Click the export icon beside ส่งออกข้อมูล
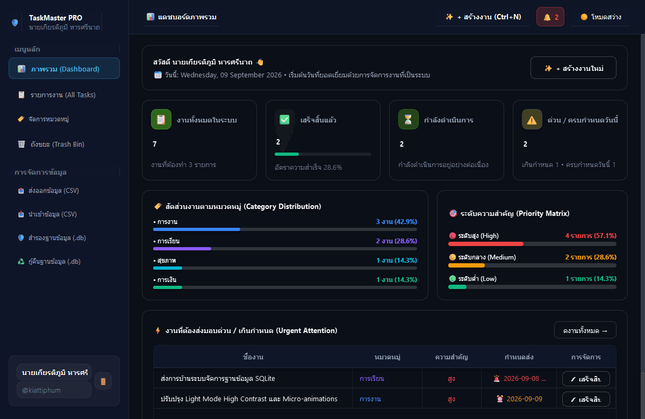 21,191
